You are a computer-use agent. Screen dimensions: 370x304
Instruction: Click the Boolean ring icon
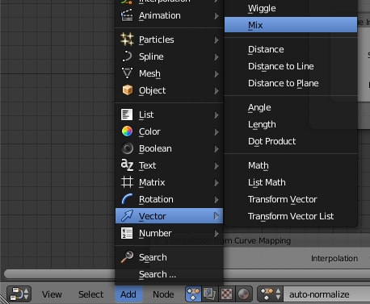coord(127,148)
